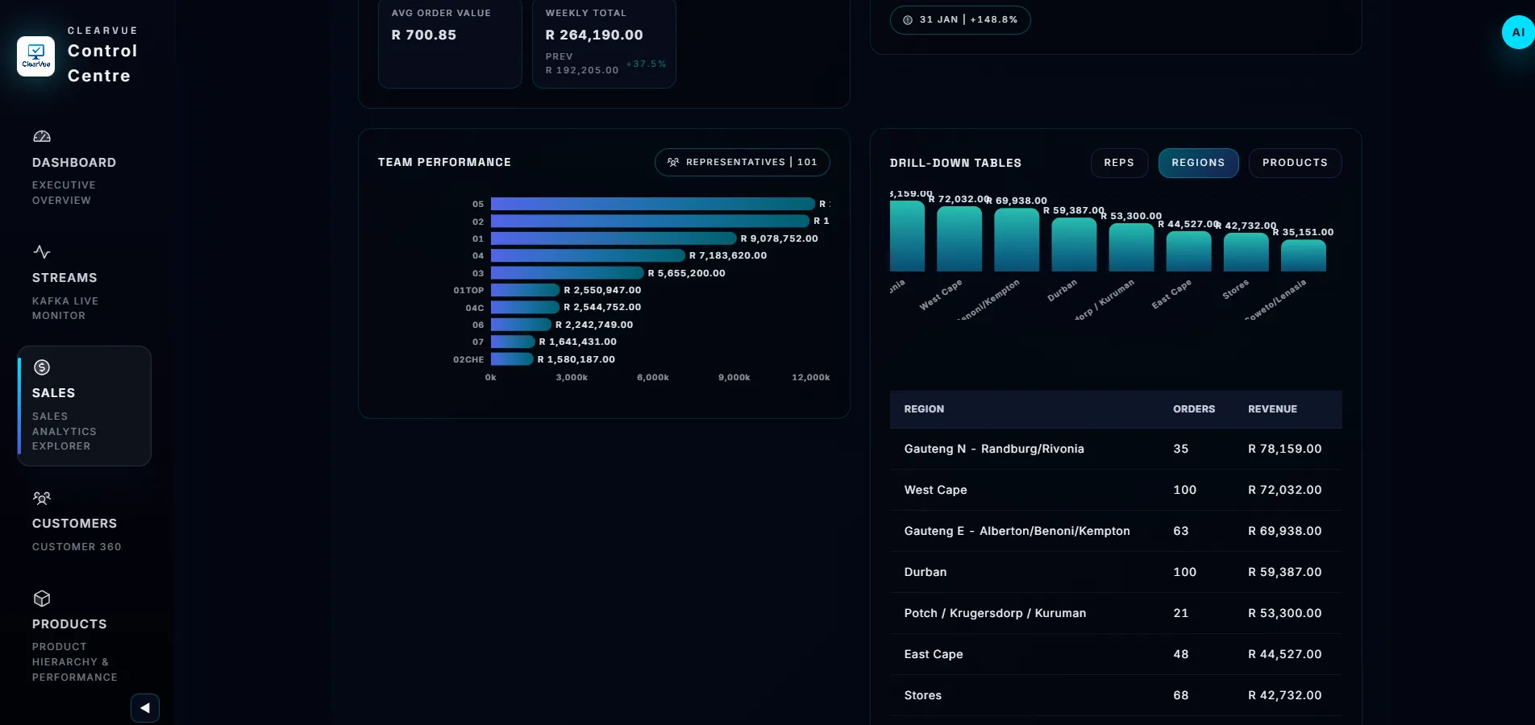Select the Gauteng N - Randburg/Rivonia row
The image size is (1535, 725).
click(x=1116, y=449)
